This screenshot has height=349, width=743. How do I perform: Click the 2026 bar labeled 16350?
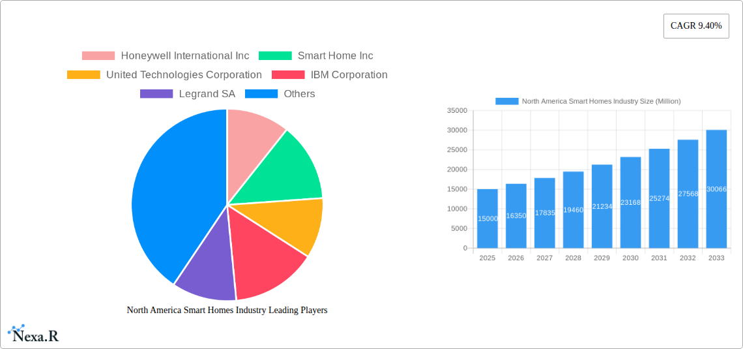coord(516,216)
